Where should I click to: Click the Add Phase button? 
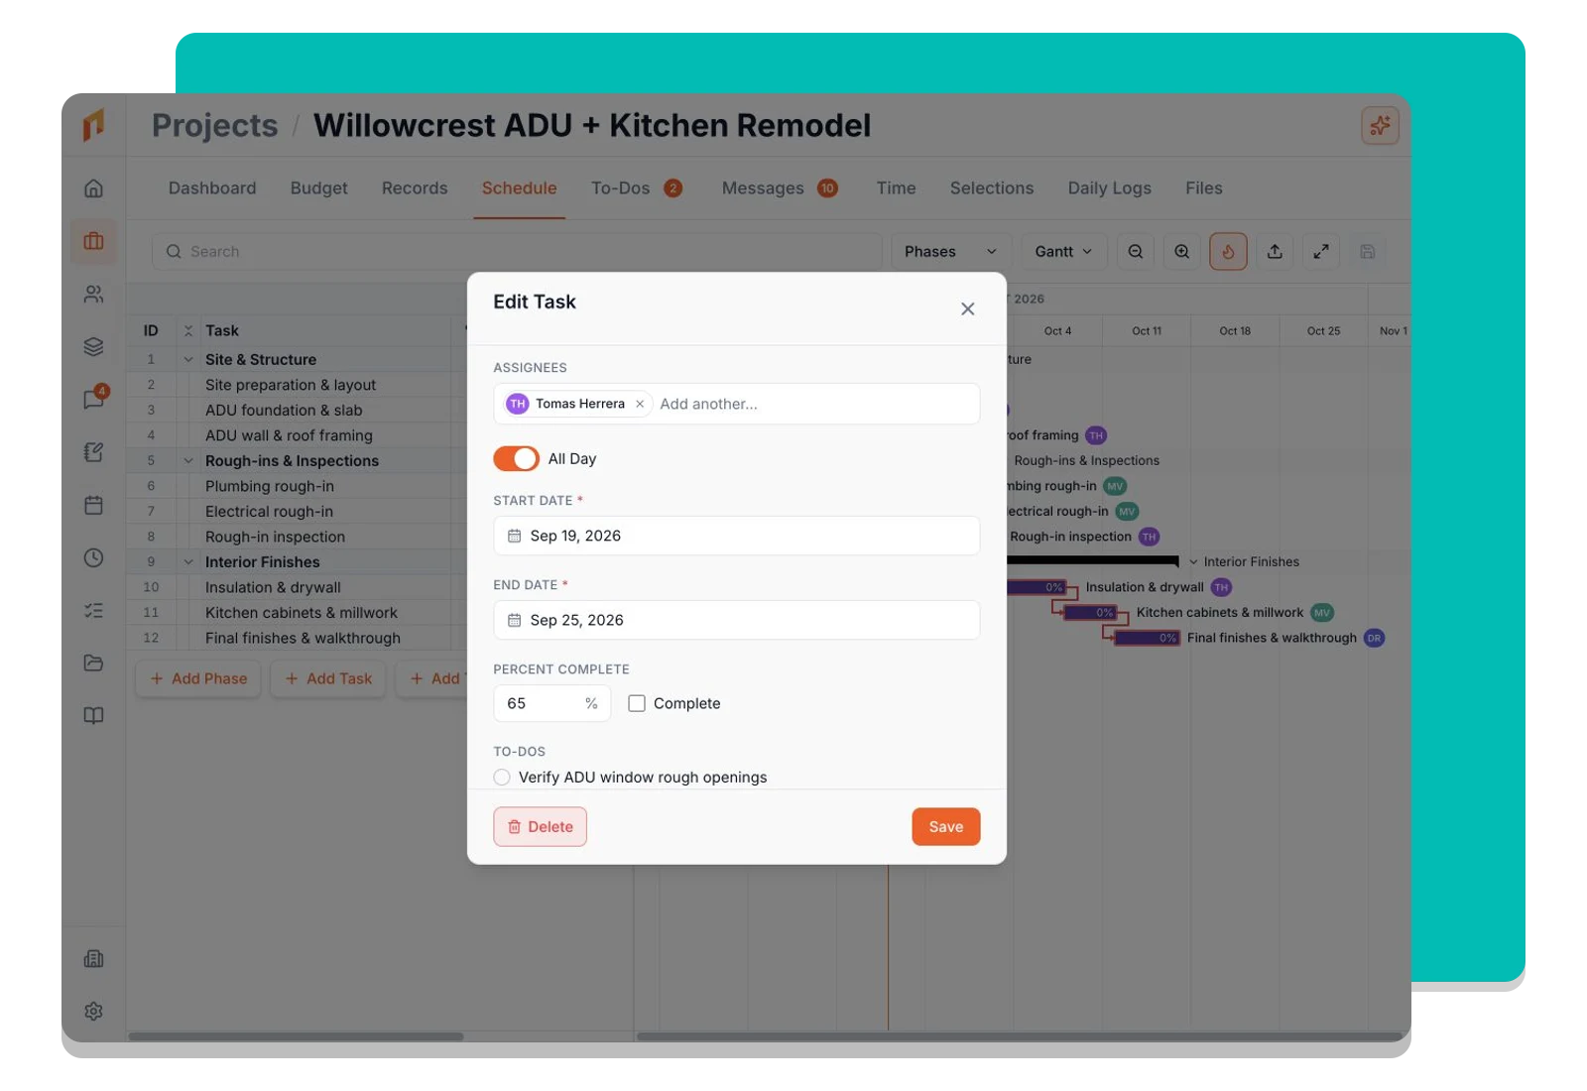coord(198,678)
